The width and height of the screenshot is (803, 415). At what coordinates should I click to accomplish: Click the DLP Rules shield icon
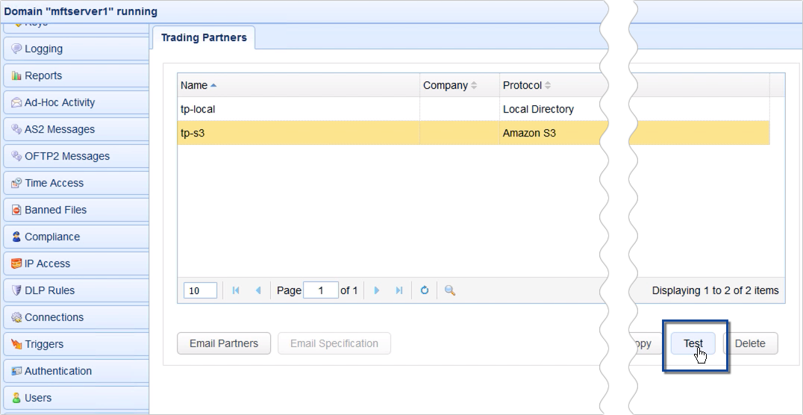coord(16,290)
